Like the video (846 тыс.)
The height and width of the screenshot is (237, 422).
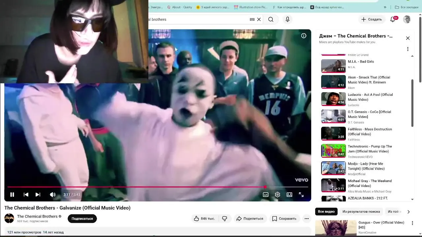pyautogui.click(x=204, y=219)
